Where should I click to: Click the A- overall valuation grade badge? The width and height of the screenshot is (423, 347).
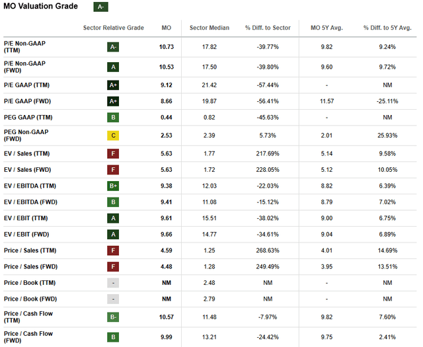[x=101, y=7]
